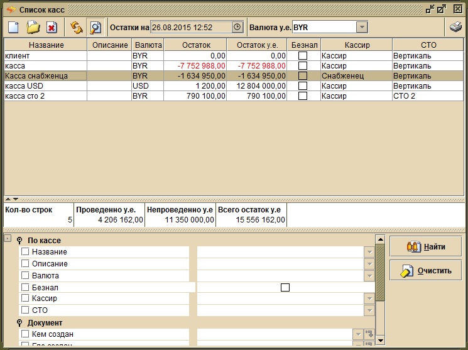Enable the Кассир filter checkbox

(25, 298)
